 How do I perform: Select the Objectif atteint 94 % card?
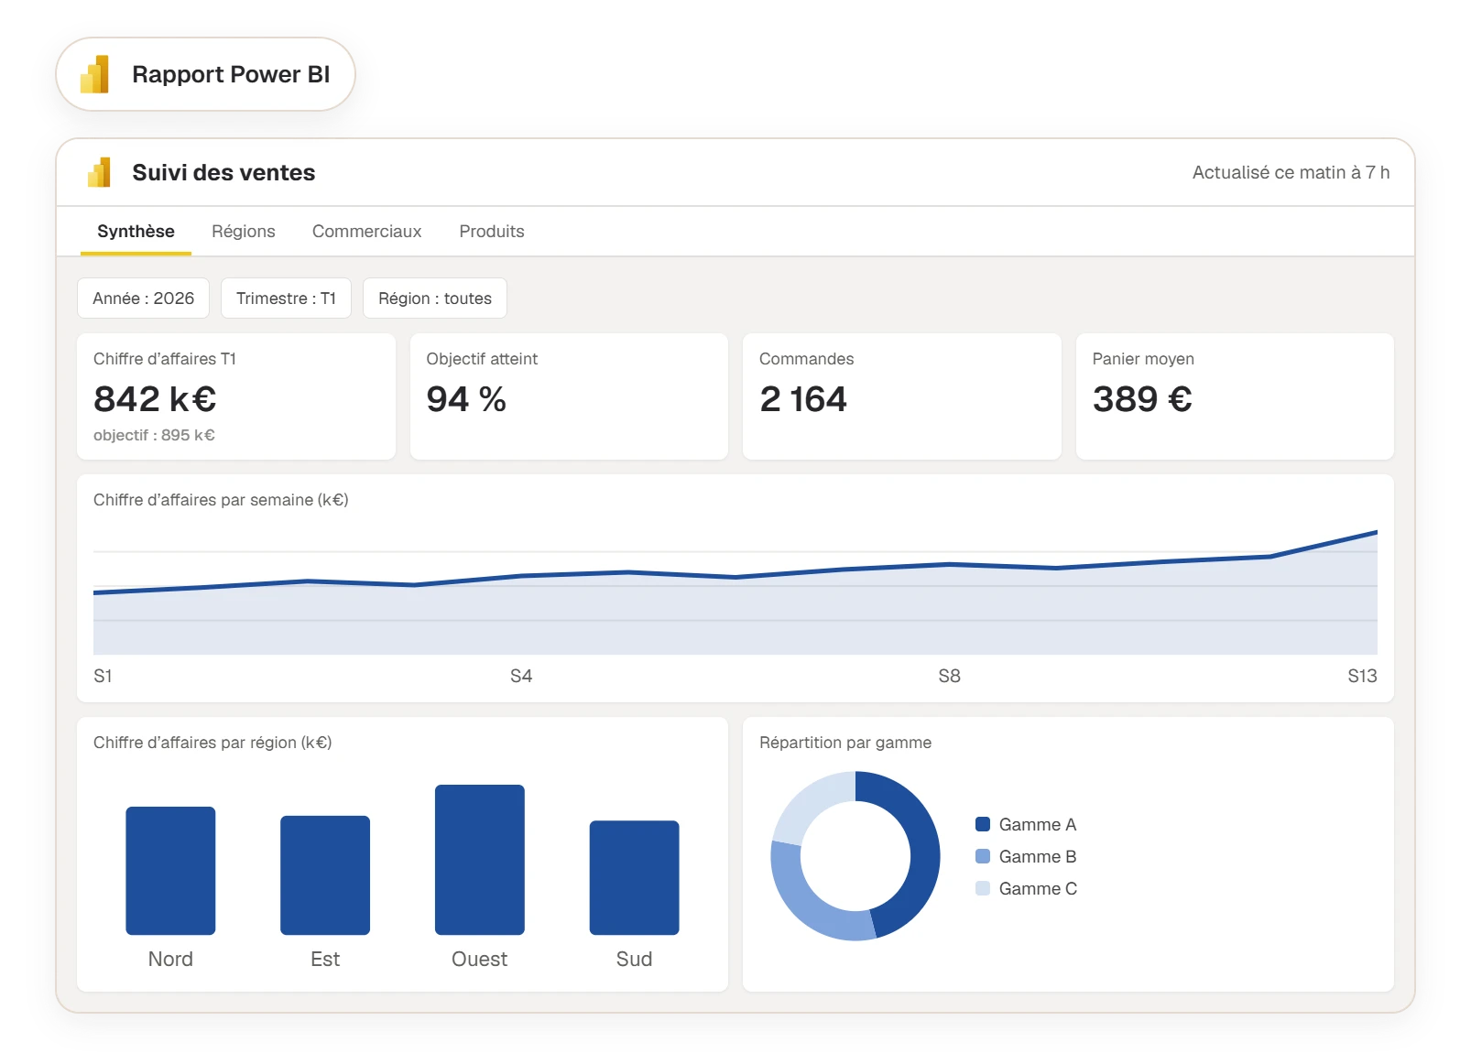point(569,396)
